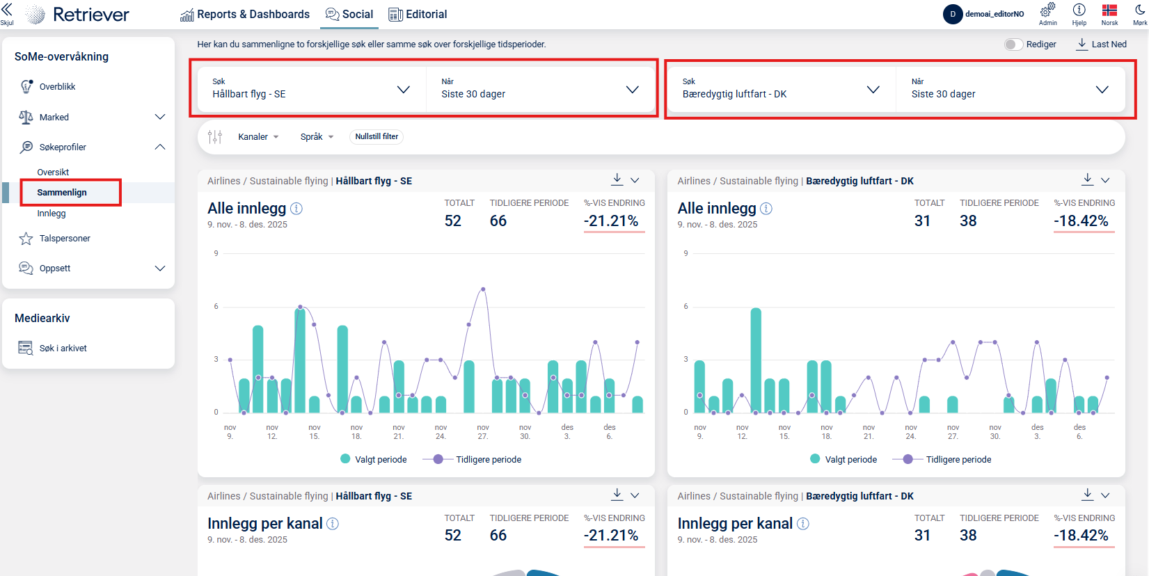Switch to the Editorial tab
Viewport: 1149px width, 576px height.
click(x=418, y=14)
